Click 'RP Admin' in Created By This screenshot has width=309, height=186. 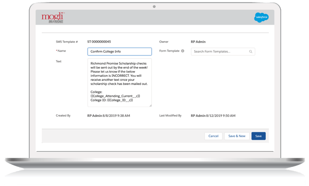(95, 116)
